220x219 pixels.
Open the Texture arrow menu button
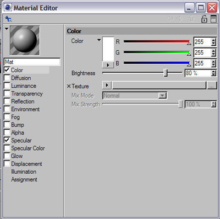pos(107,85)
